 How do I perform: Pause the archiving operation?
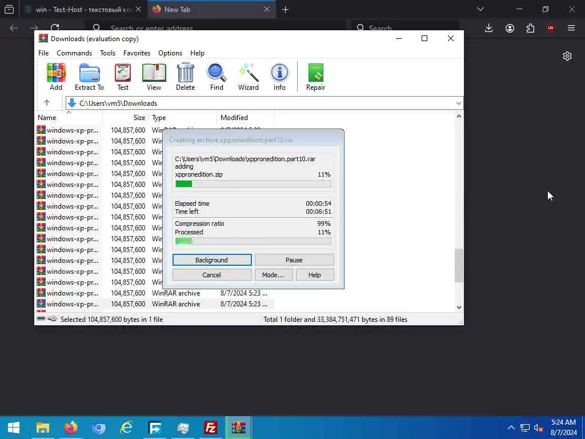pos(294,260)
